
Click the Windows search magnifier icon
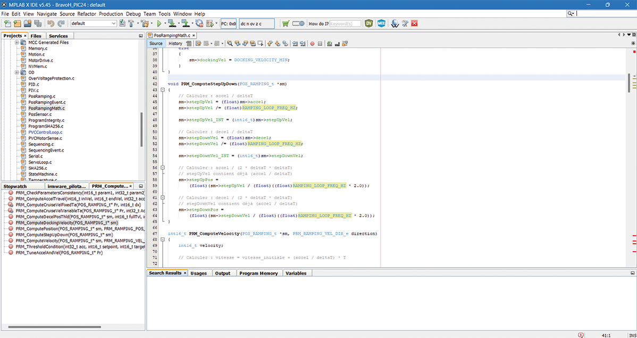pyautogui.click(x=571, y=13)
